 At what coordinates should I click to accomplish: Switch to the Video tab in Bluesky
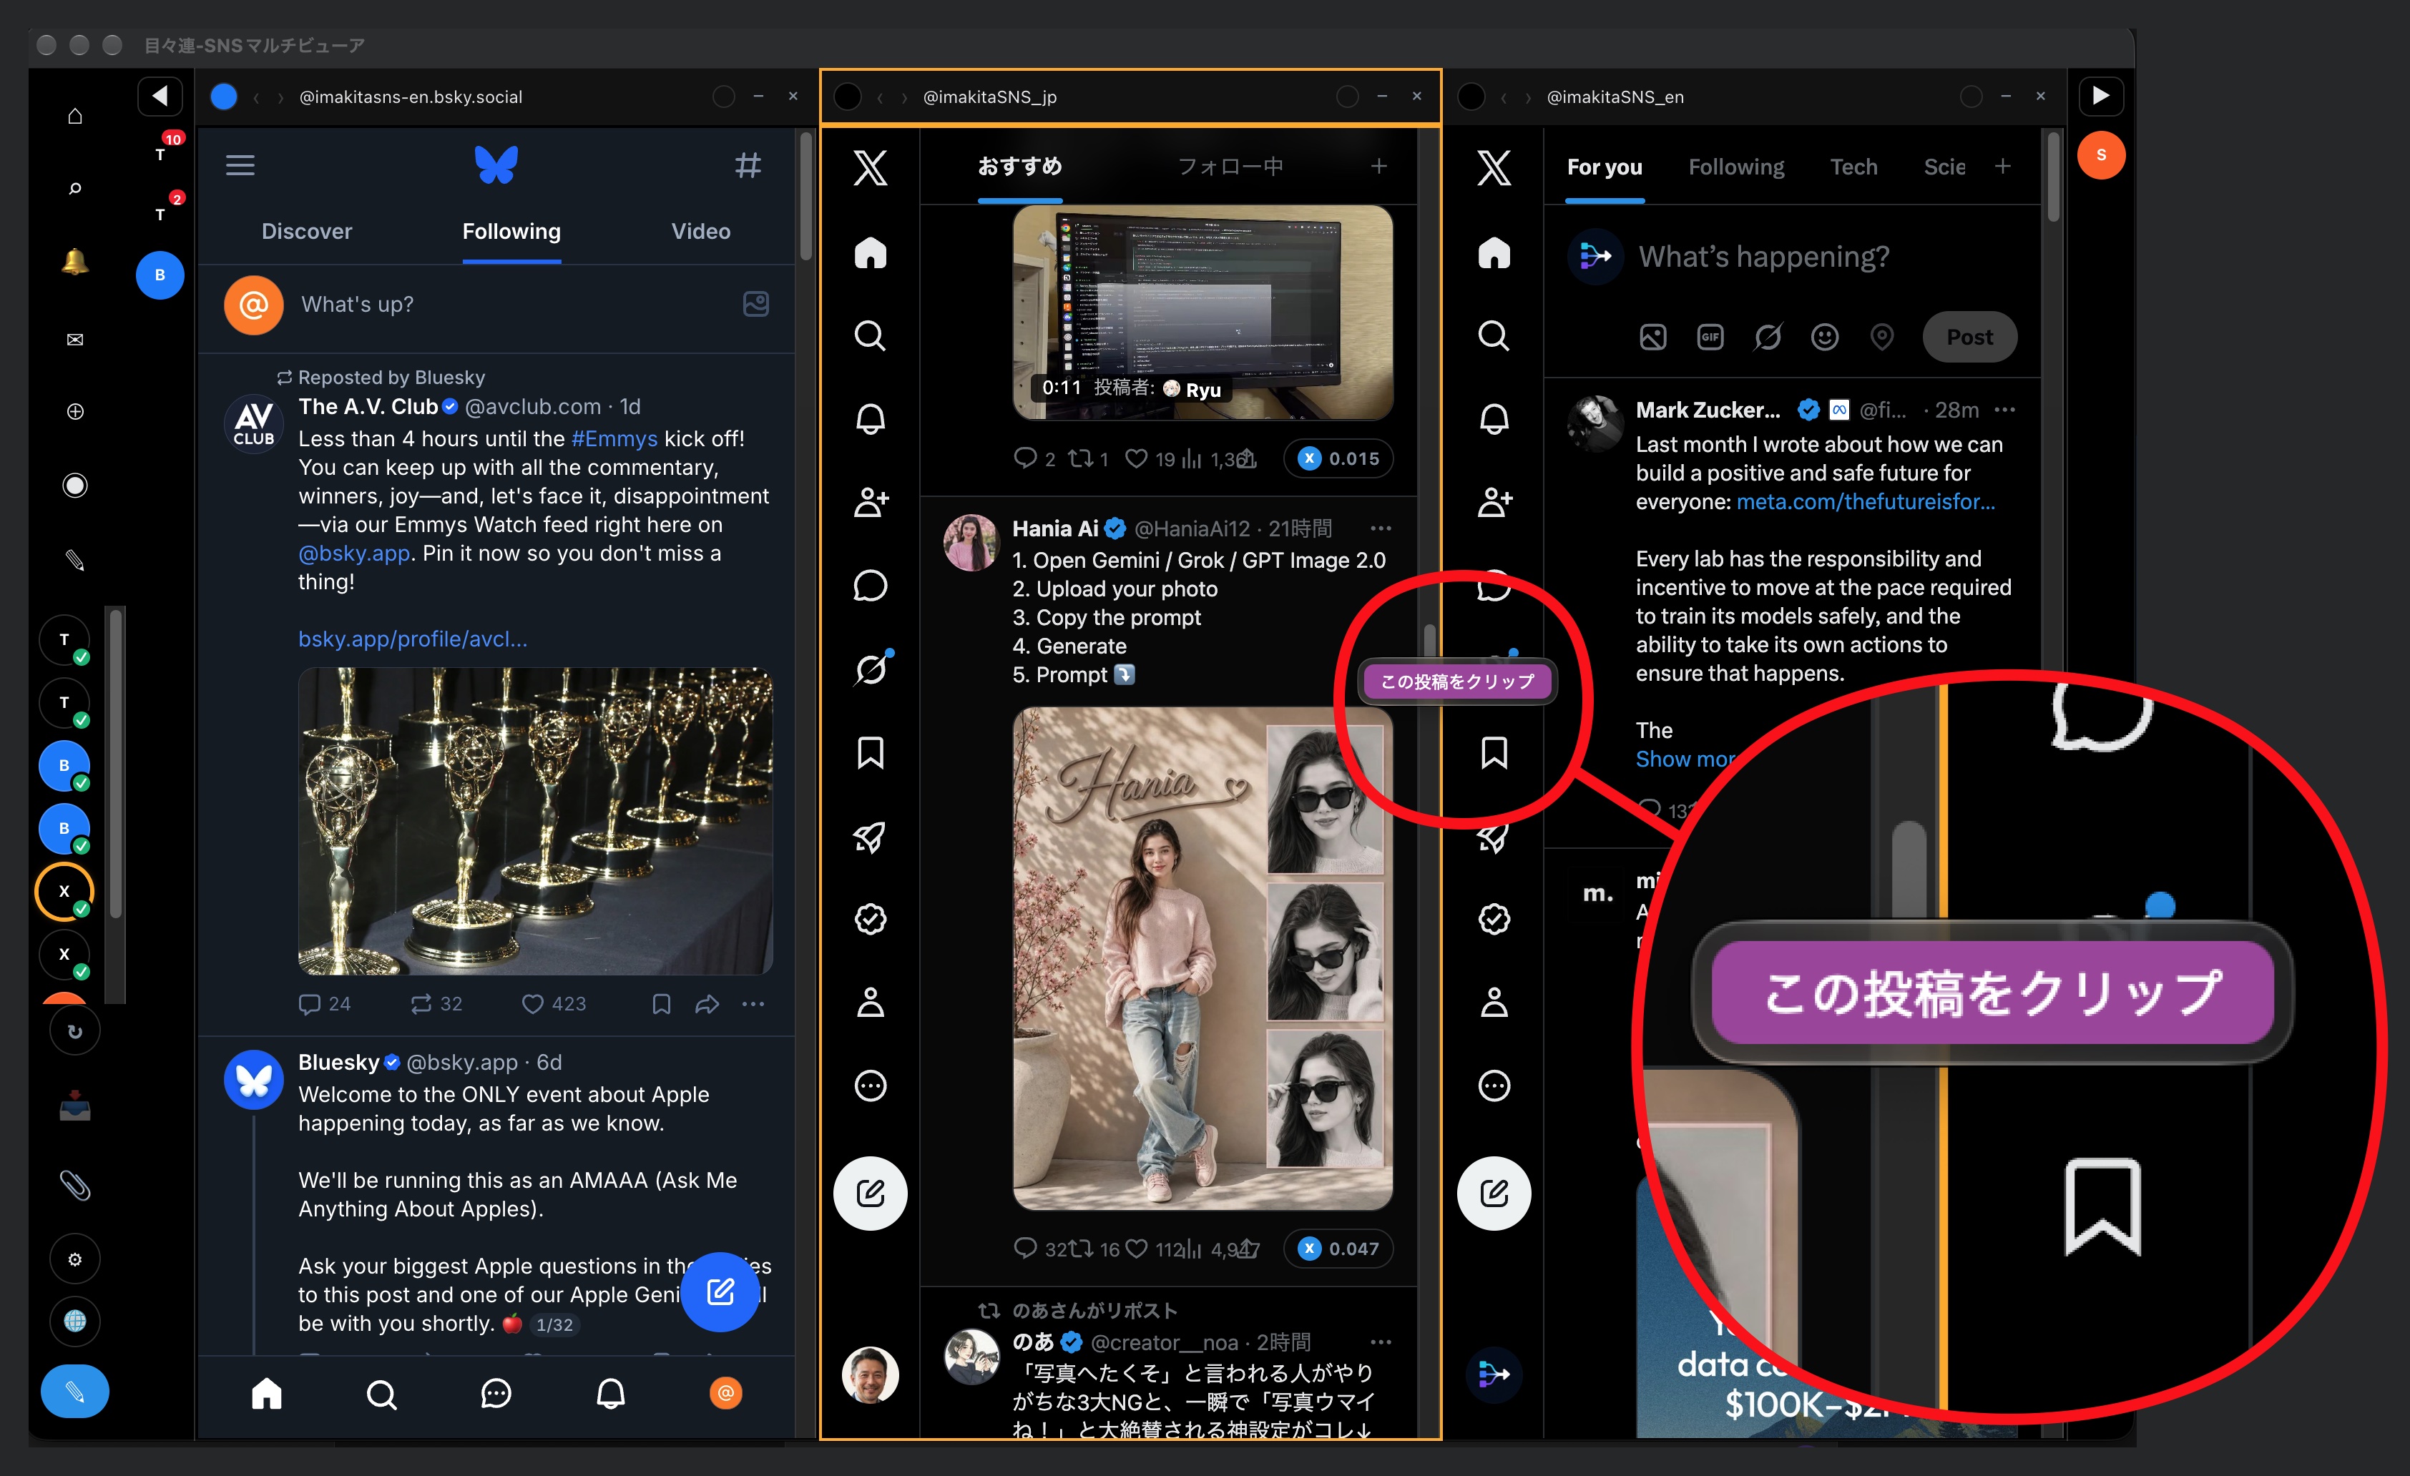tap(700, 232)
